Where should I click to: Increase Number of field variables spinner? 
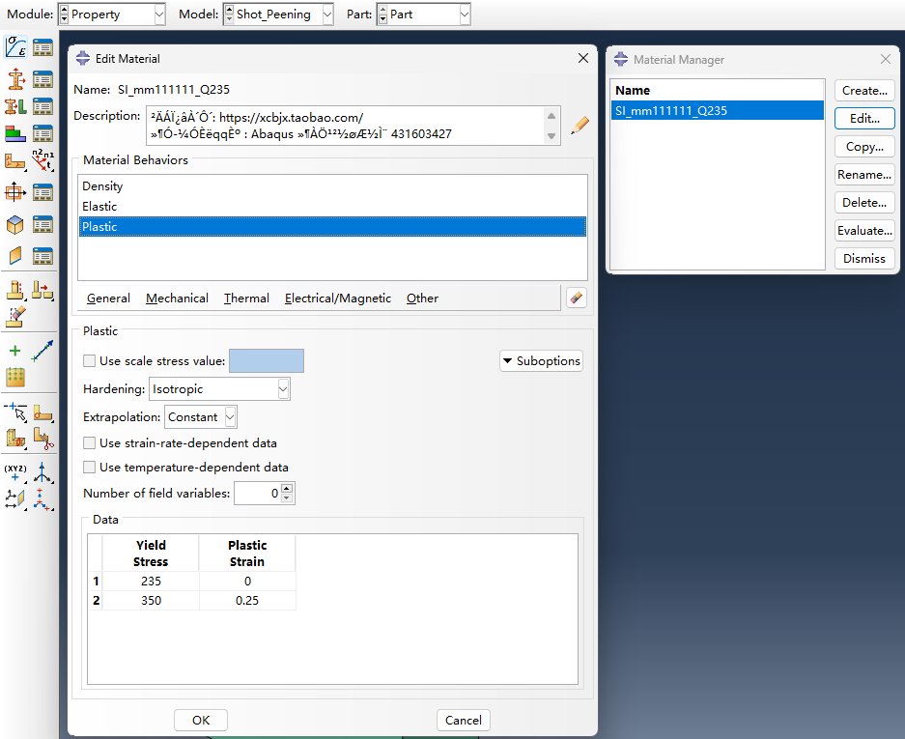pos(287,489)
